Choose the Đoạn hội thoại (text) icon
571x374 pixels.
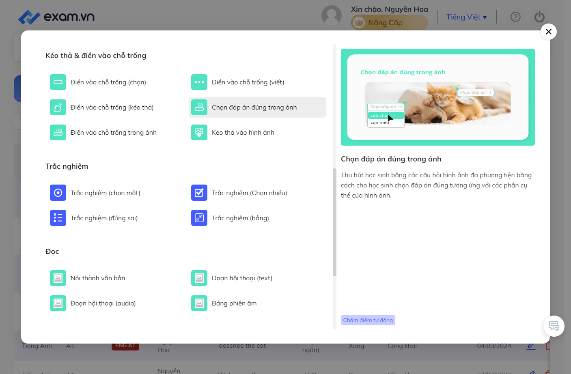(199, 278)
